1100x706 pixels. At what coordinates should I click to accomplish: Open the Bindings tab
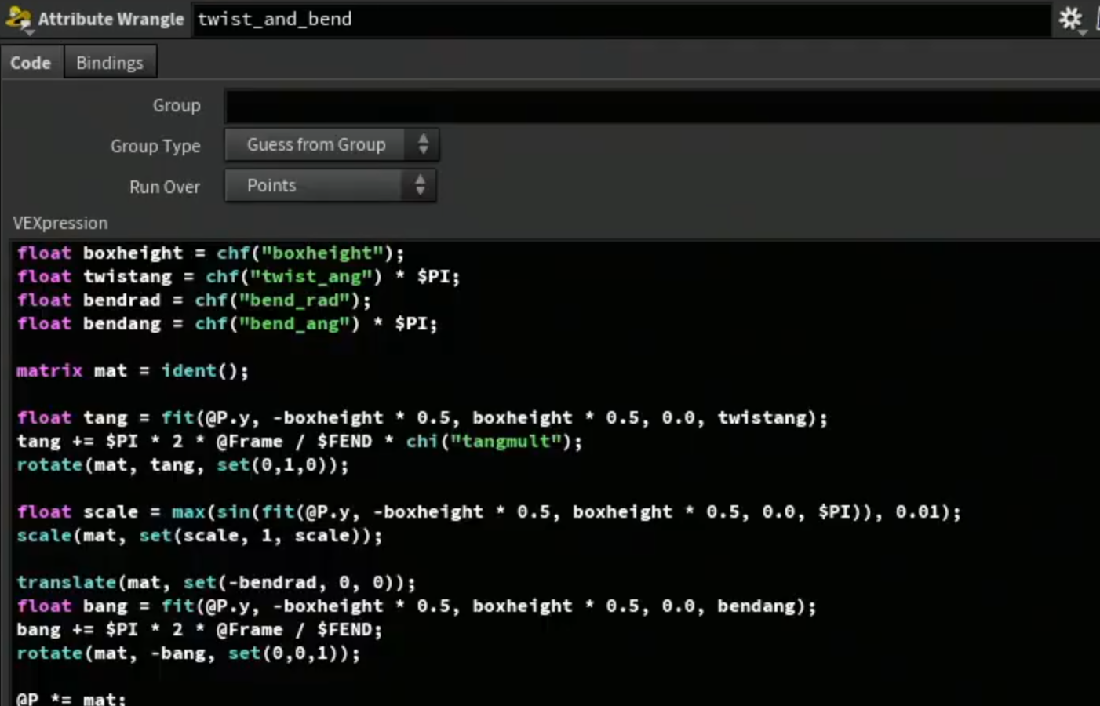(x=110, y=63)
